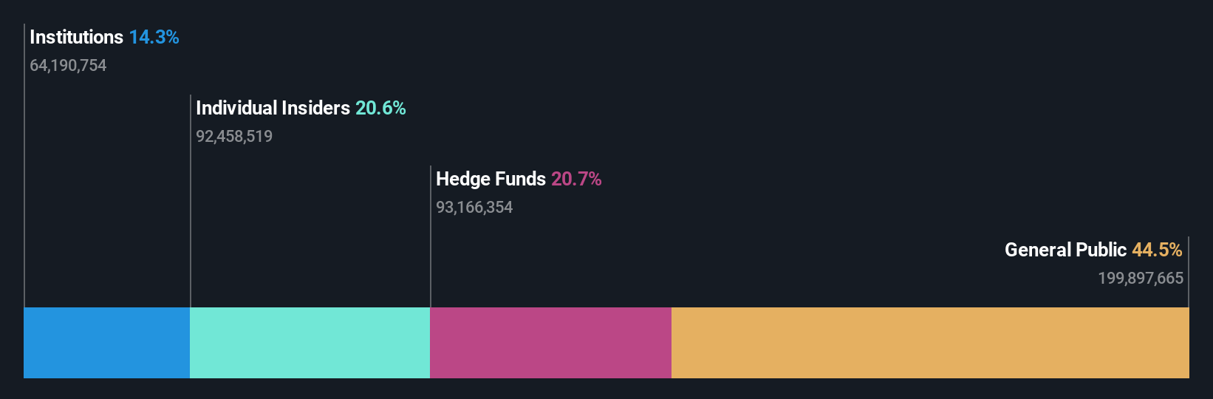1213x399 pixels.
Task: Select the Hedge Funds label text
Action: point(491,179)
